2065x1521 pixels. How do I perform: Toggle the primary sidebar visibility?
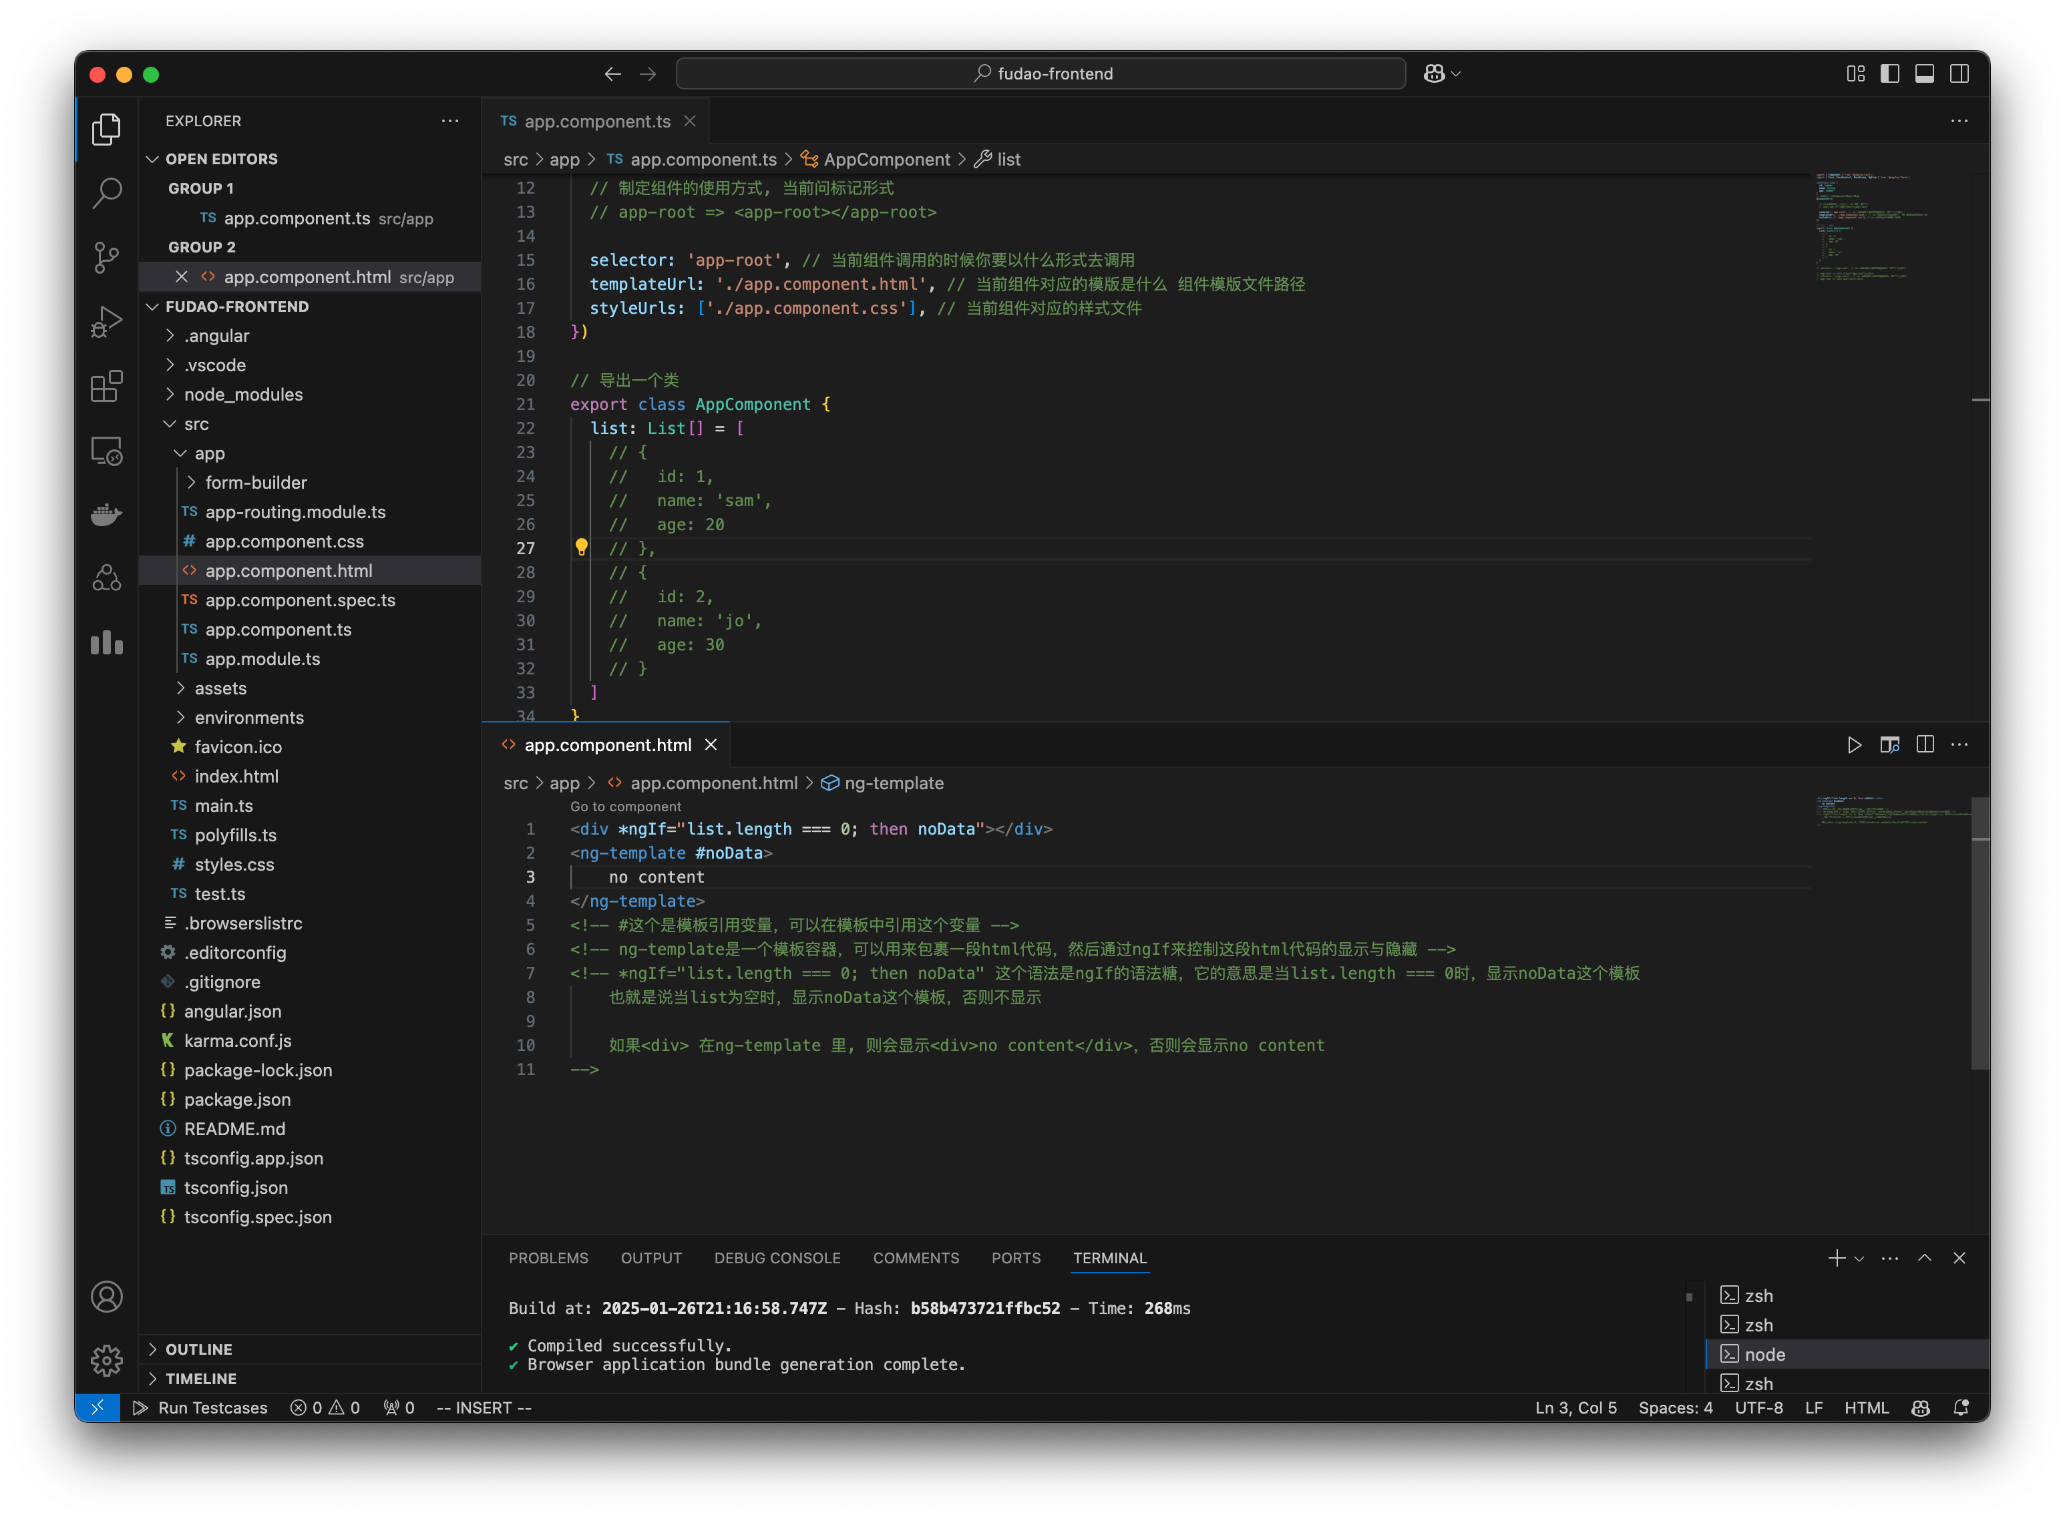pos(1890,73)
